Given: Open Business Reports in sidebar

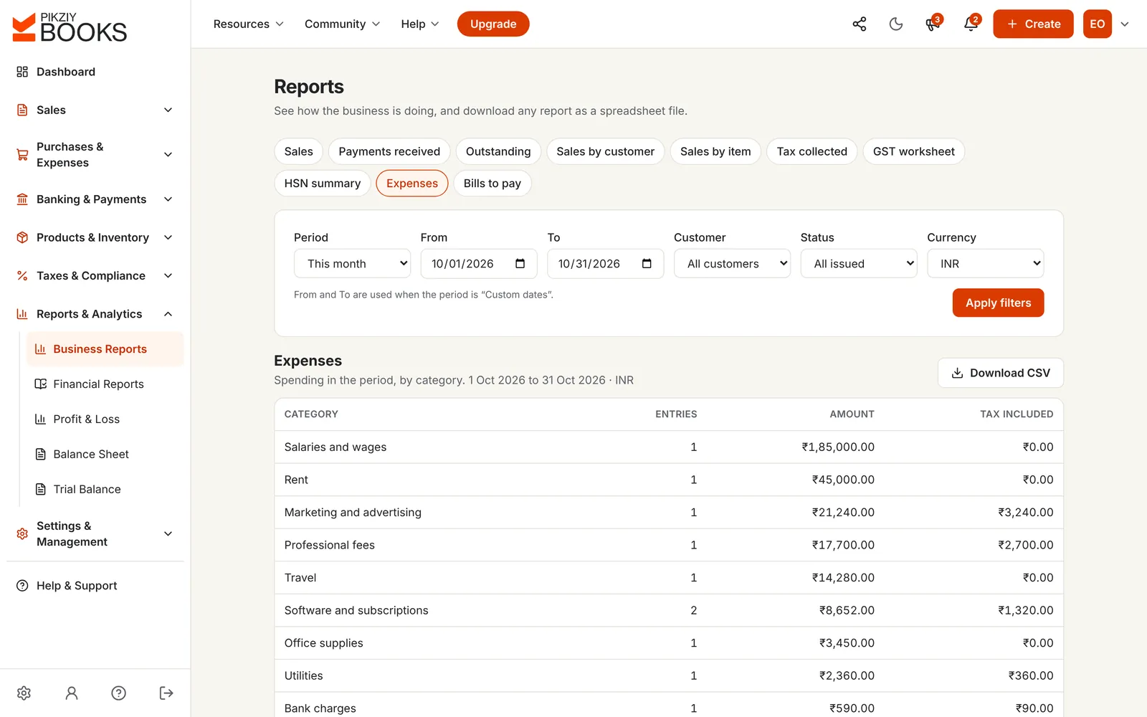Looking at the screenshot, I should coord(105,349).
